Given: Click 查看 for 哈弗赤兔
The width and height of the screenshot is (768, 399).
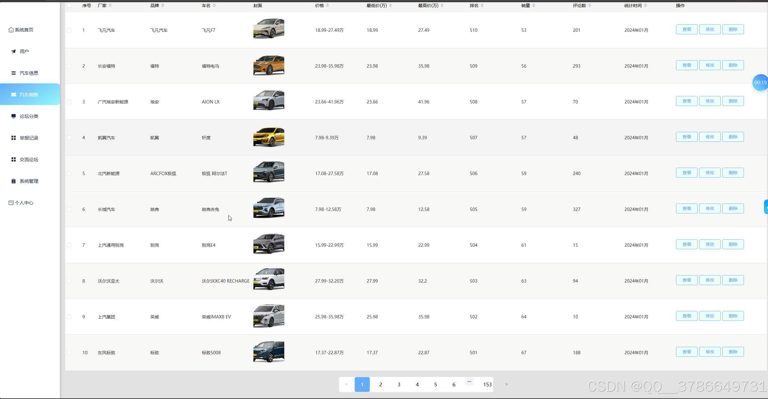Looking at the screenshot, I should pyautogui.click(x=687, y=208).
